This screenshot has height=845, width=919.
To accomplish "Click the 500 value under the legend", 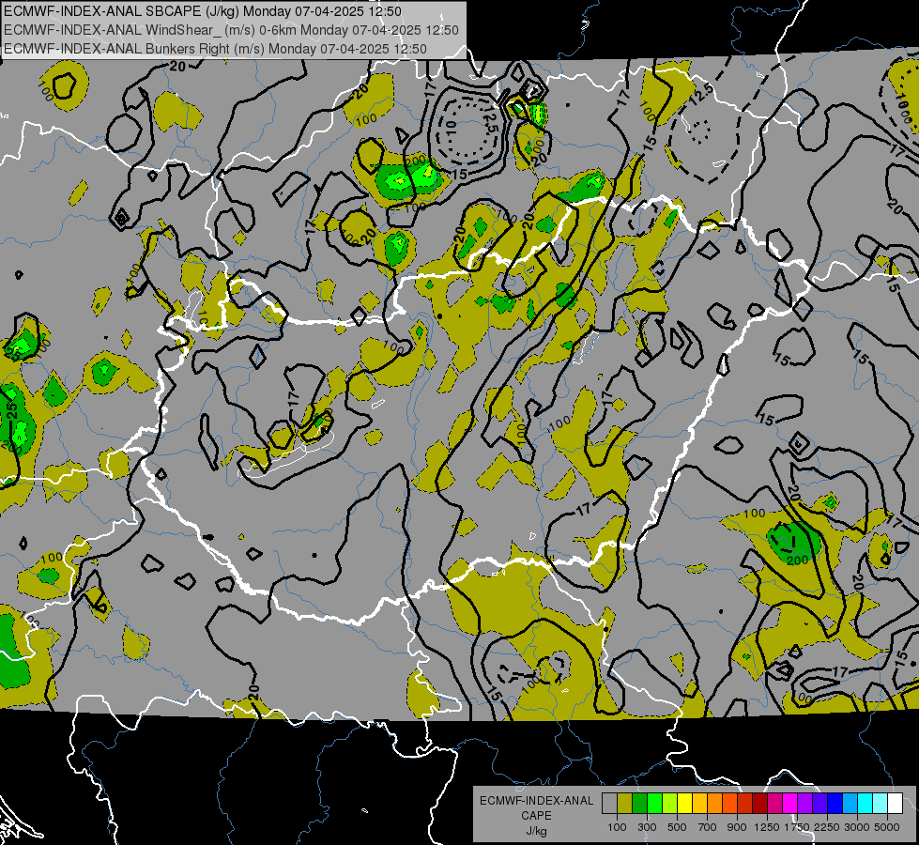I will click(x=677, y=827).
